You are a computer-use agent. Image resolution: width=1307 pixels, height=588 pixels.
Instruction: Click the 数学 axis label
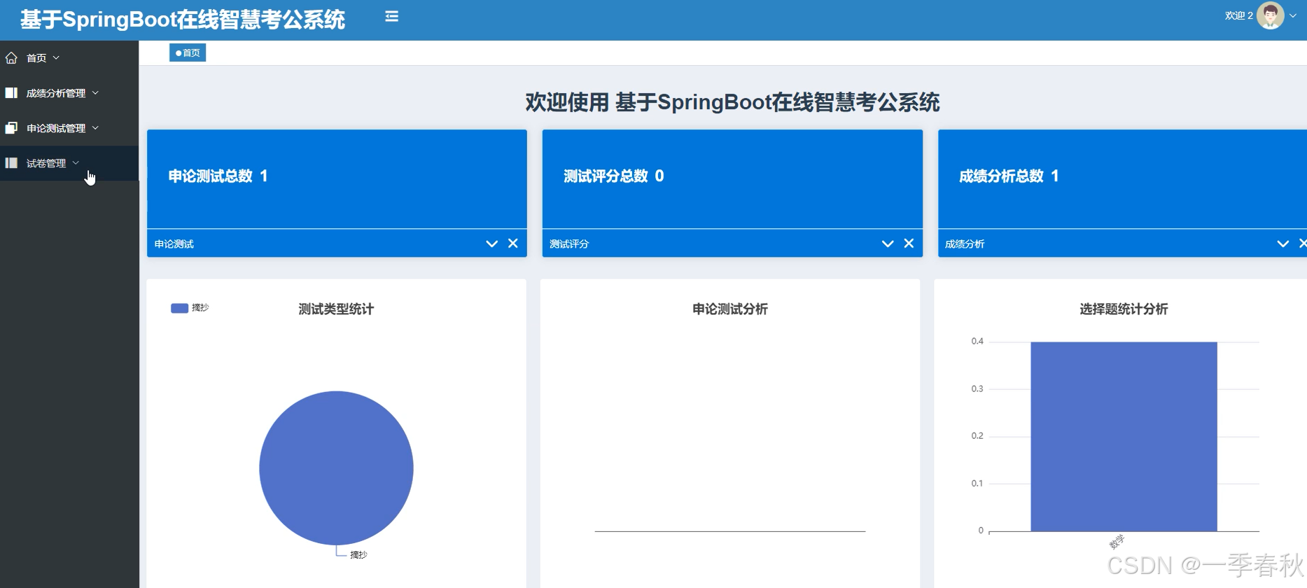click(x=1117, y=542)
